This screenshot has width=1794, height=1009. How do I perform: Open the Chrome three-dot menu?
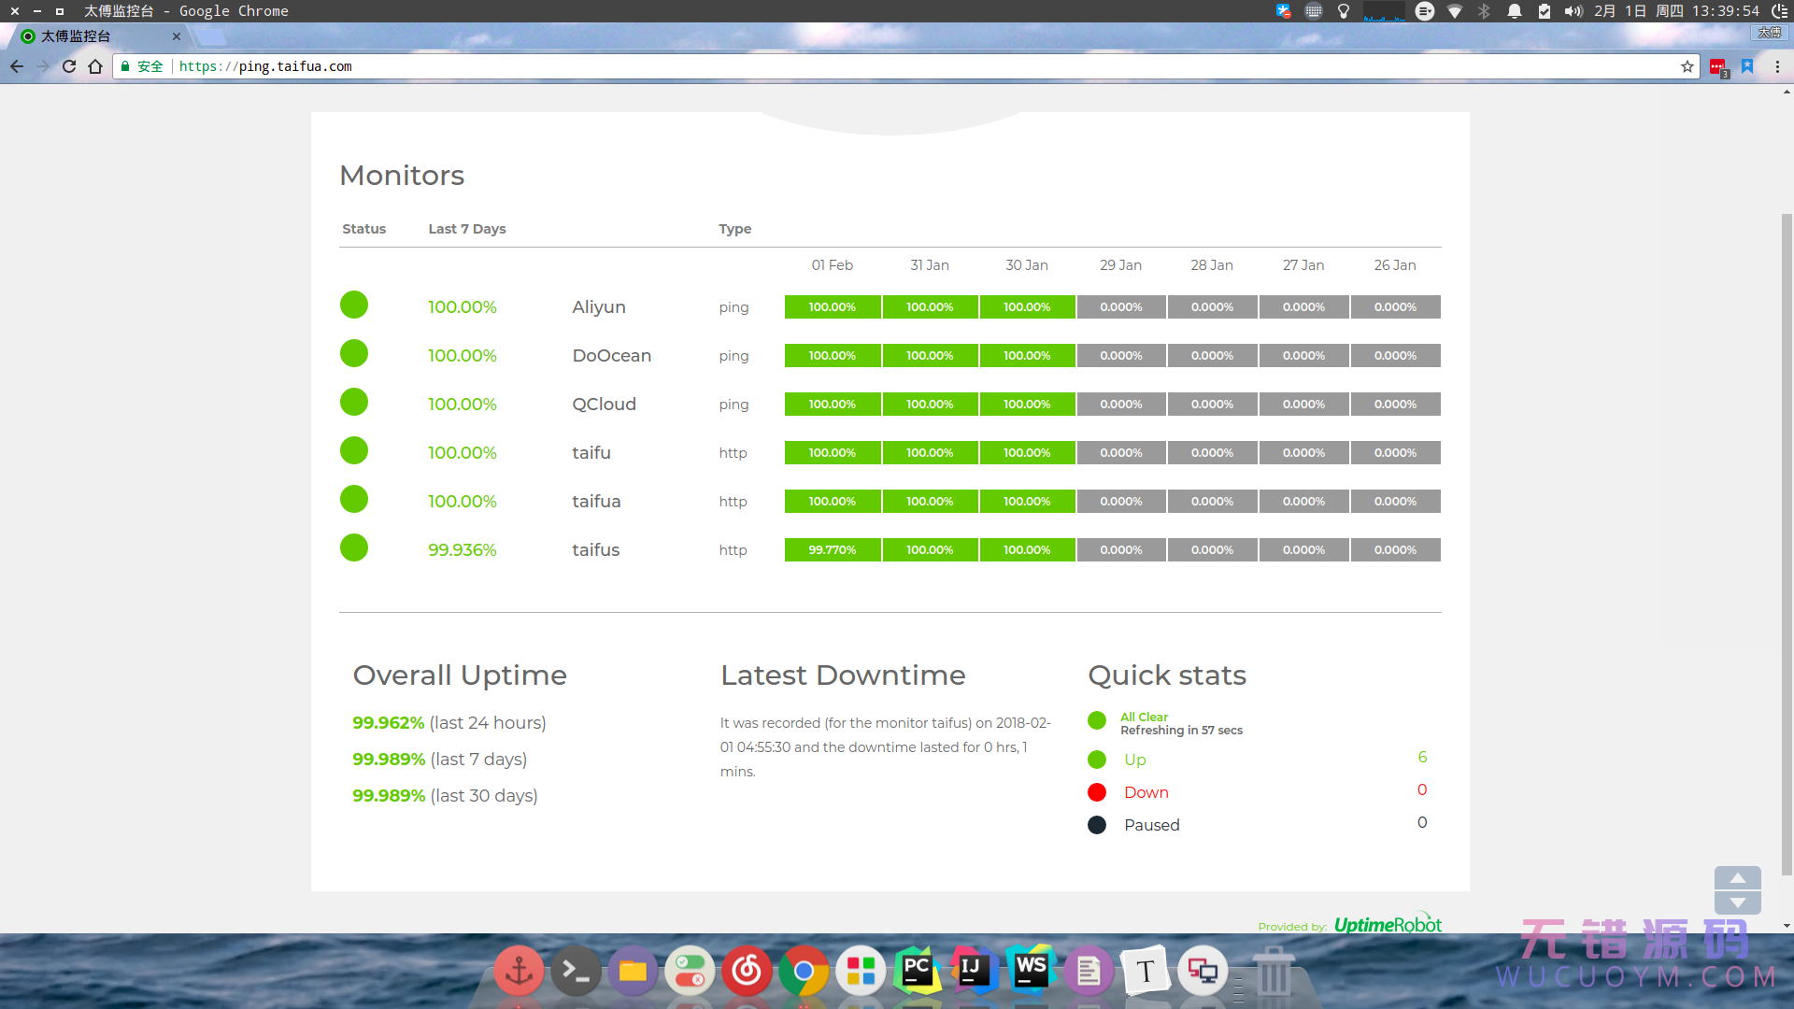(1777, 66)
